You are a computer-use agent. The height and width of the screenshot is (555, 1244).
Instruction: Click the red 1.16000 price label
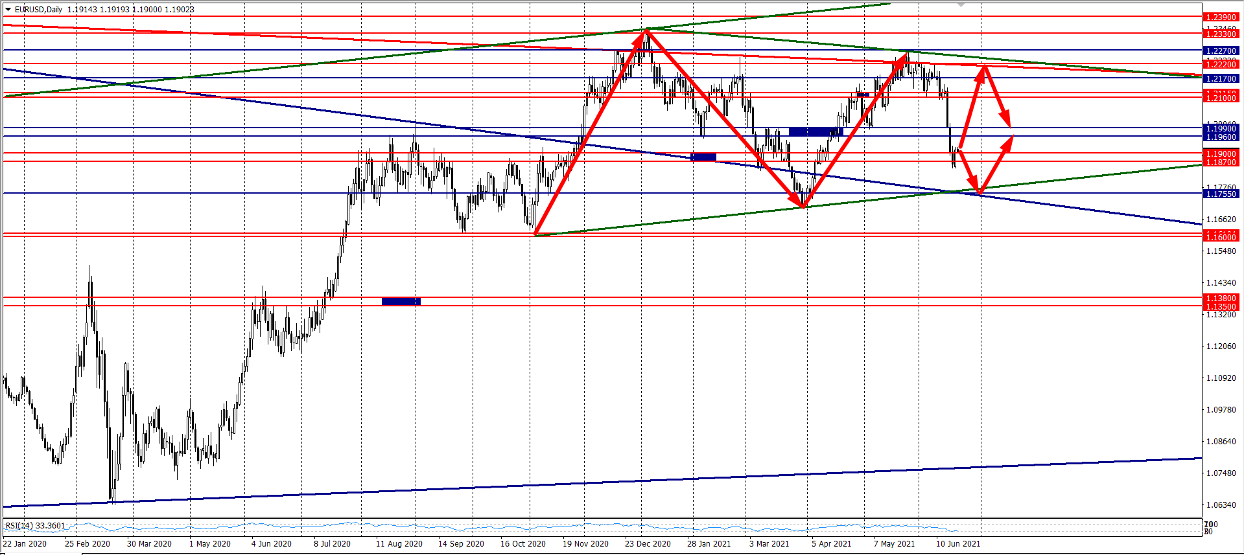click(1221, 238)
